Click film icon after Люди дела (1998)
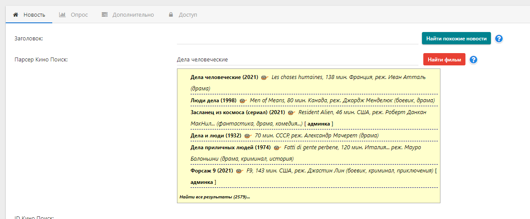The width and height of the screenshot is (530, 219). (x=243, y=101)
